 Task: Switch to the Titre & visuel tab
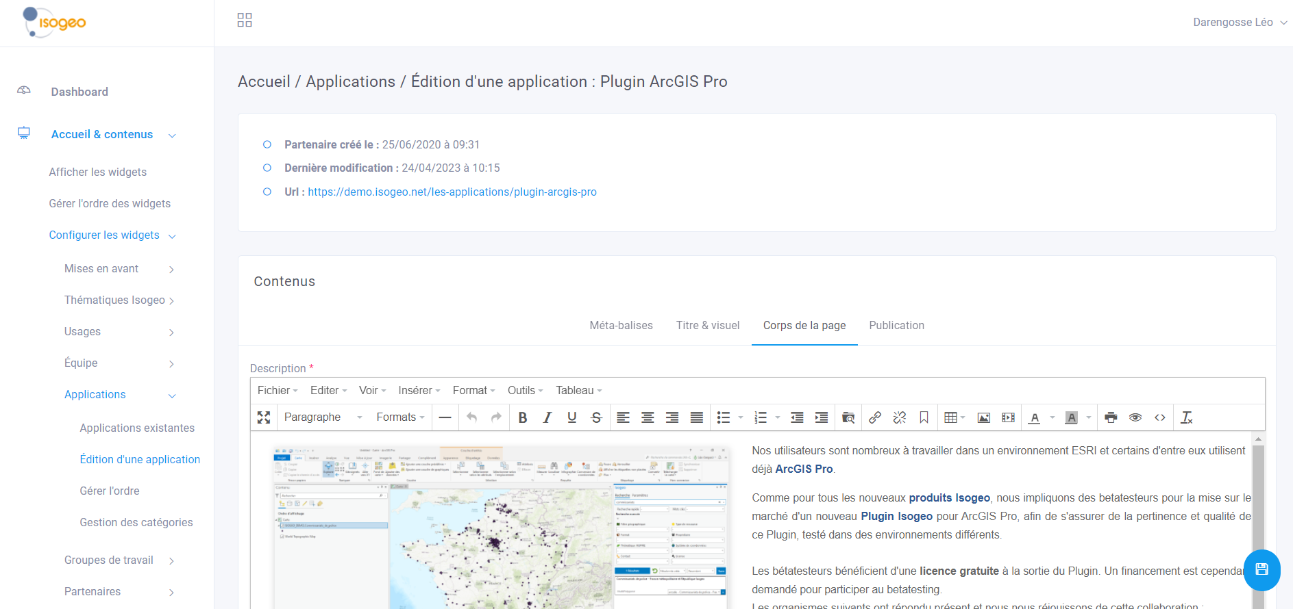(x=708, y=326)
